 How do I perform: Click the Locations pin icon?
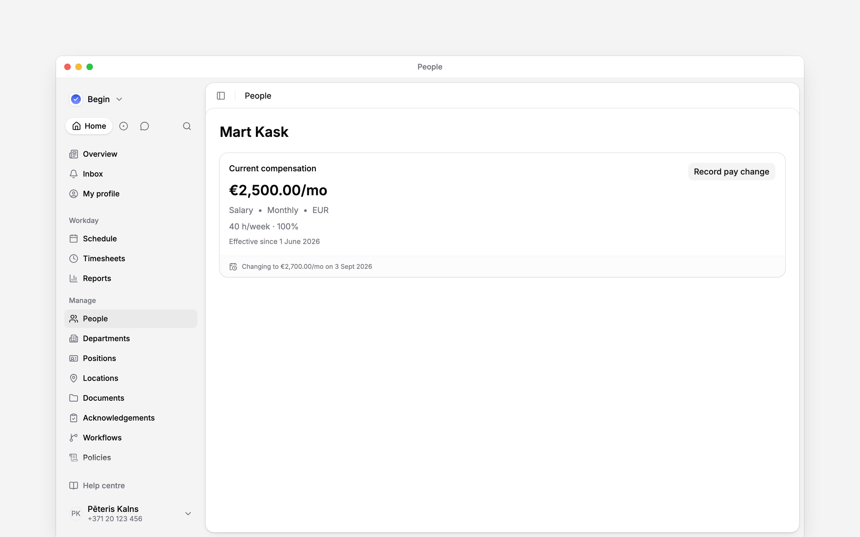(x=74, y=378)
